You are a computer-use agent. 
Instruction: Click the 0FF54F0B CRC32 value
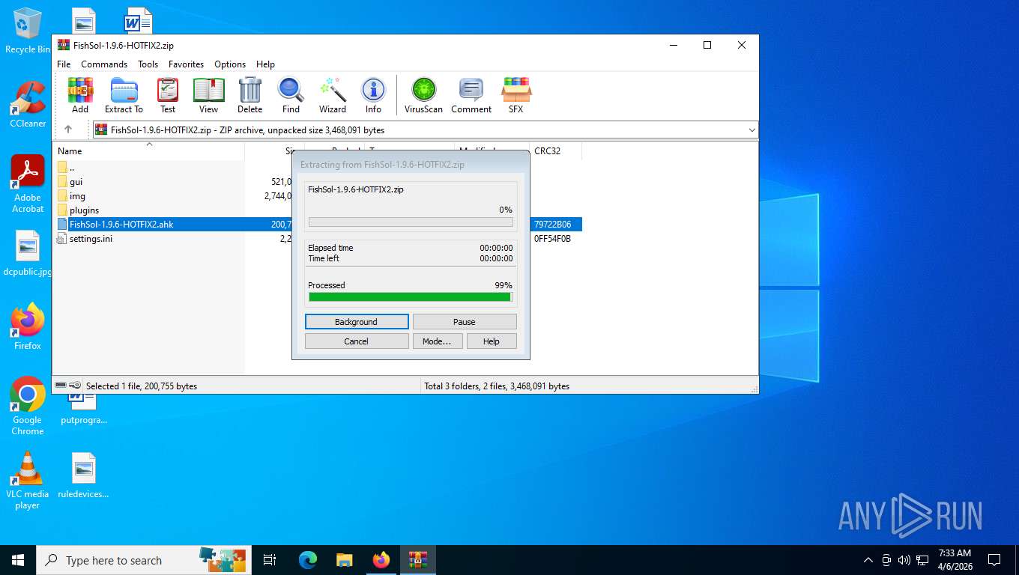(x=552, y=239)
